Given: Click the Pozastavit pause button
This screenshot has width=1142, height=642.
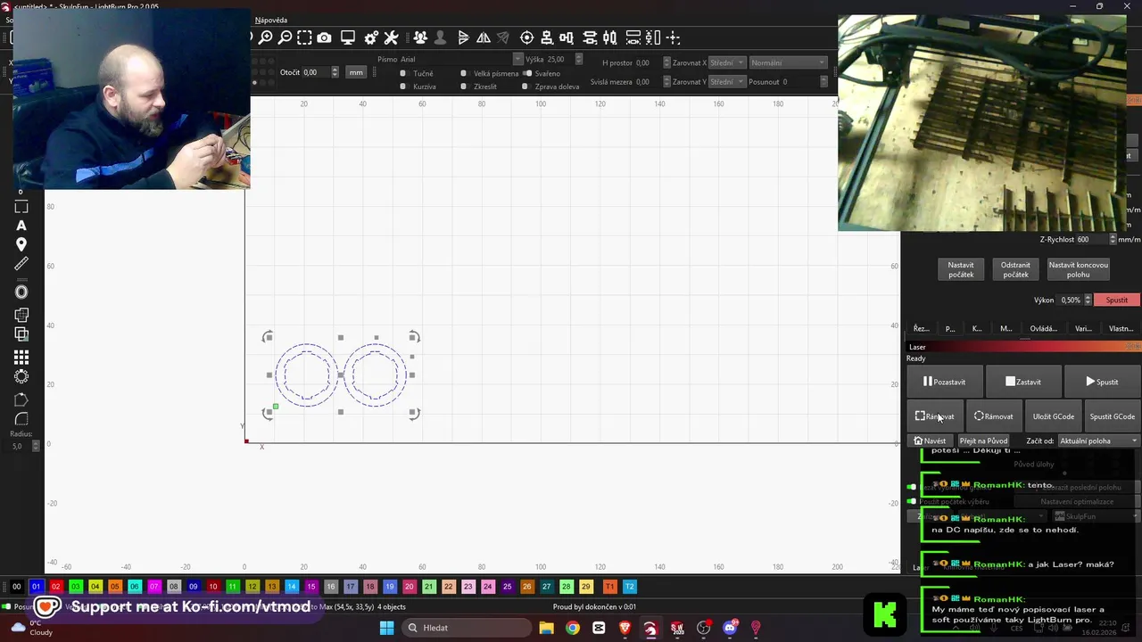Looking at the screenshot, I should 944,382.
